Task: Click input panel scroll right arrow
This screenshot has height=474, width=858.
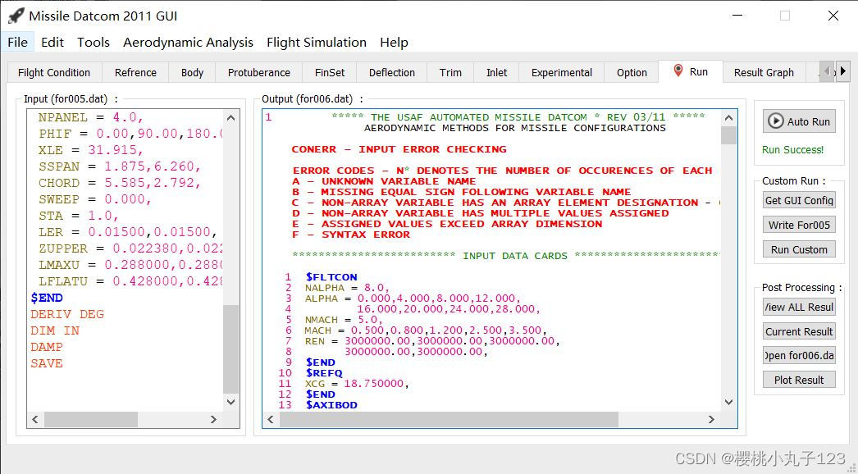Action: tap(214, 419)
